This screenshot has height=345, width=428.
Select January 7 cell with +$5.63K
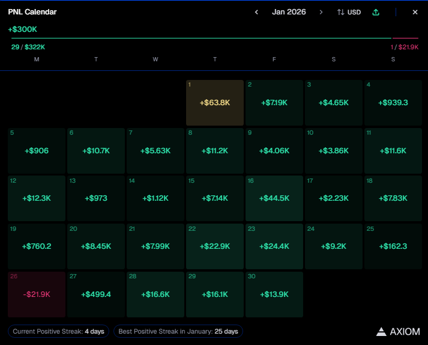pos(155,151)
